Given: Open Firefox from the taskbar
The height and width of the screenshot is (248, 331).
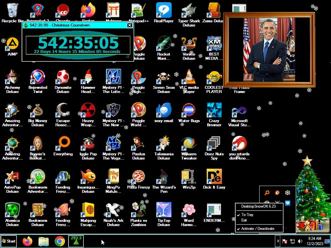Looking at the screenshot, I should (x=27, y=241).
